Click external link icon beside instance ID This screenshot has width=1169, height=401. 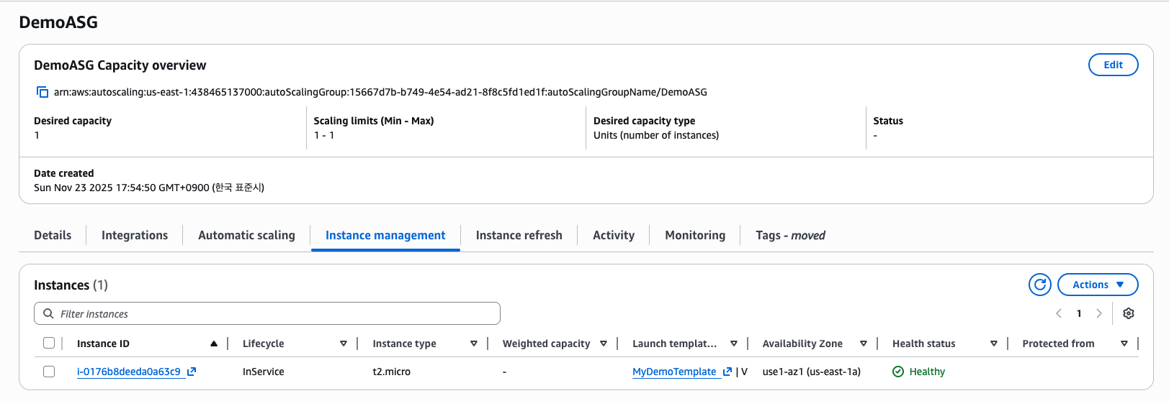click(x=192, y=372)
